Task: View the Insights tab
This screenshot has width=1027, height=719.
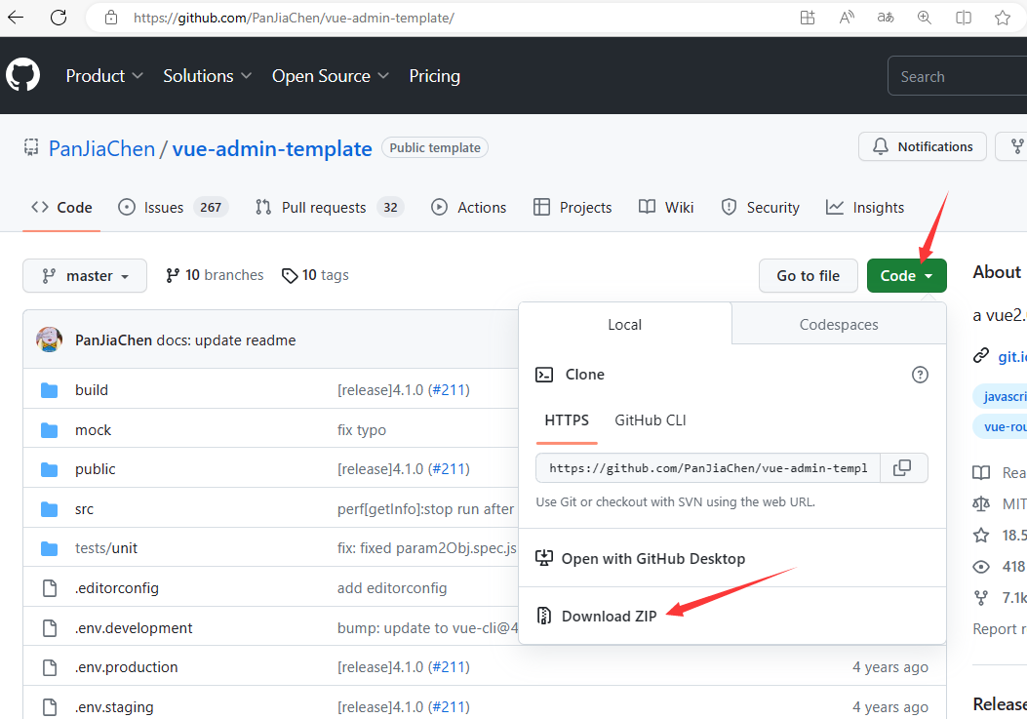Action: coord(864,207)
